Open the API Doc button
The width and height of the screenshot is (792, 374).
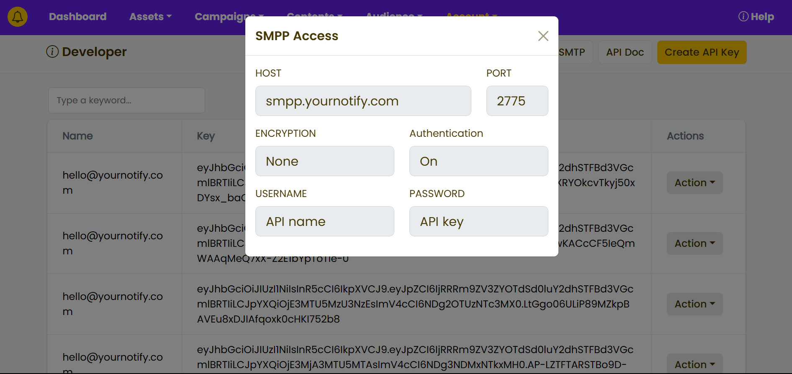coord(625,52)
